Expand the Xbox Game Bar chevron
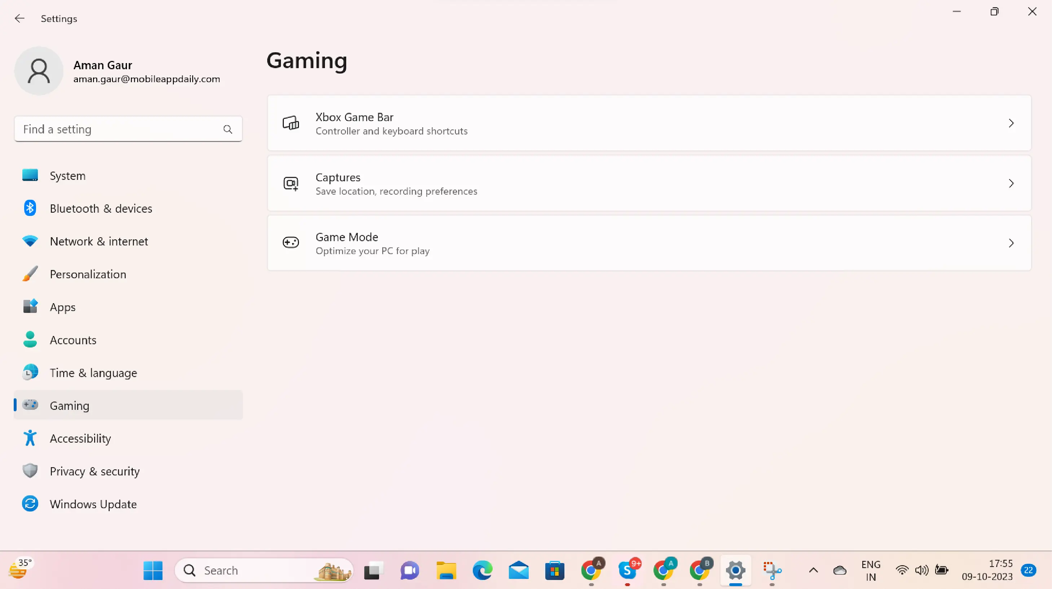This screenshot has width=1052, height=589. click(x=1011, y=123)
